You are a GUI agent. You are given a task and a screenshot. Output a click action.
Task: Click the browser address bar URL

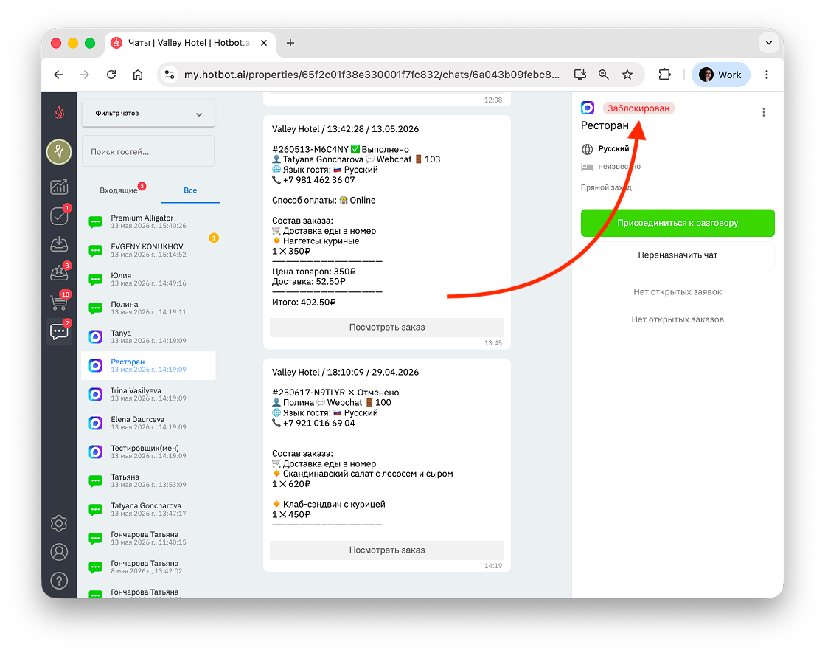tap(372, 75)
